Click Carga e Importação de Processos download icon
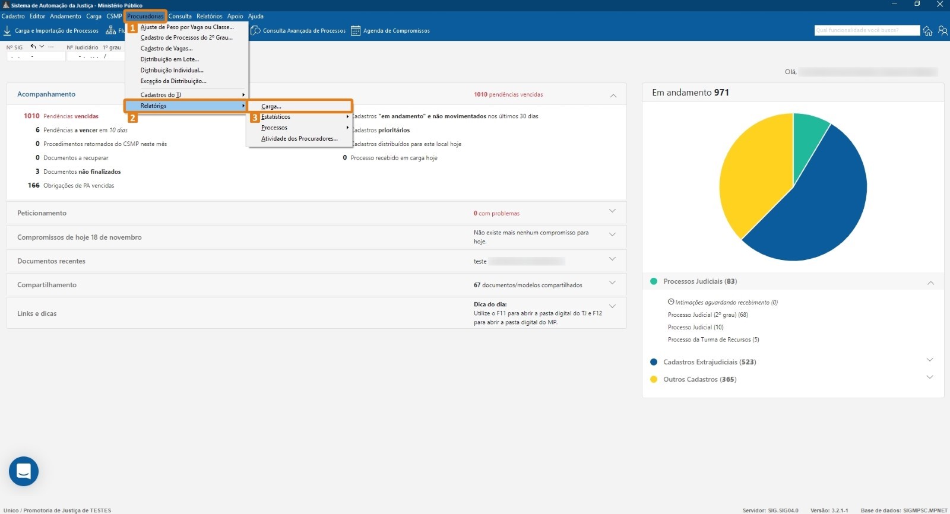The height and width of the screenshot is (514, 950). pos(7,30)
